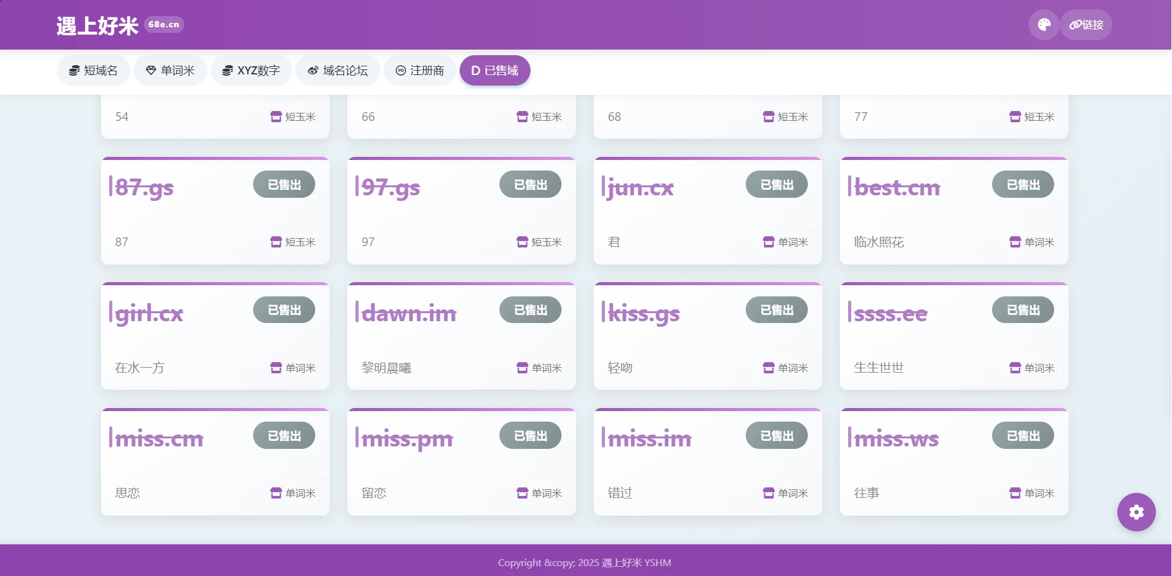
Task: Click the store icon on 87.gs card
Action: [x=276, y=242]
